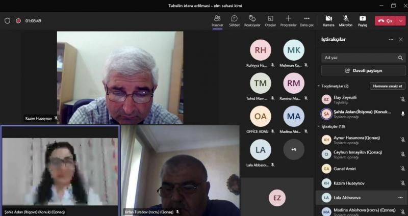Leave the meeting with Çıx button
Image resolution: width=408 pixels, height=216 pixels.
point(386,21)
